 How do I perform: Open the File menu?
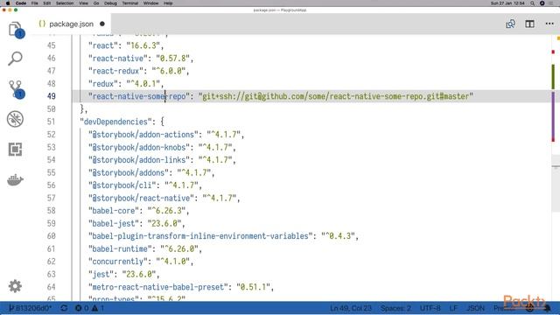35,3
